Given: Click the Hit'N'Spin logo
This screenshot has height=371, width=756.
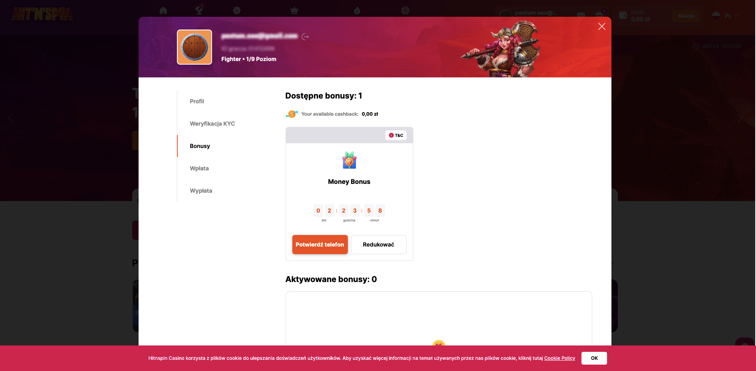Looking at the screenshot, I should click(x=42, y=14).
